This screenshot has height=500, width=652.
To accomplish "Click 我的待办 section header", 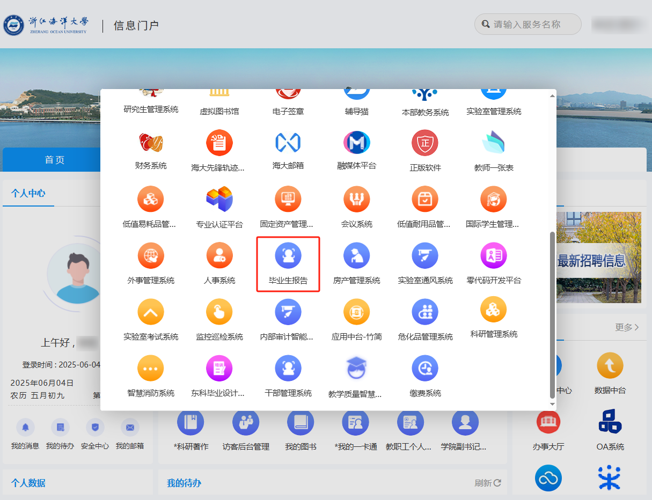I will (x=184, y=483).
